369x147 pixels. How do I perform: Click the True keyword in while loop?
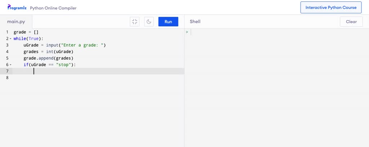tap(34, 39)
